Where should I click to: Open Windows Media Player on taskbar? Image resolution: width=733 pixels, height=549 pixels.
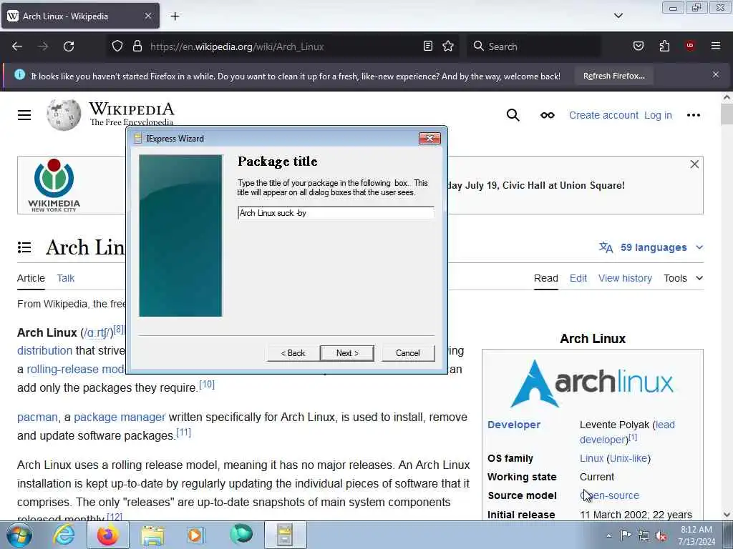(x=195, y=535)
